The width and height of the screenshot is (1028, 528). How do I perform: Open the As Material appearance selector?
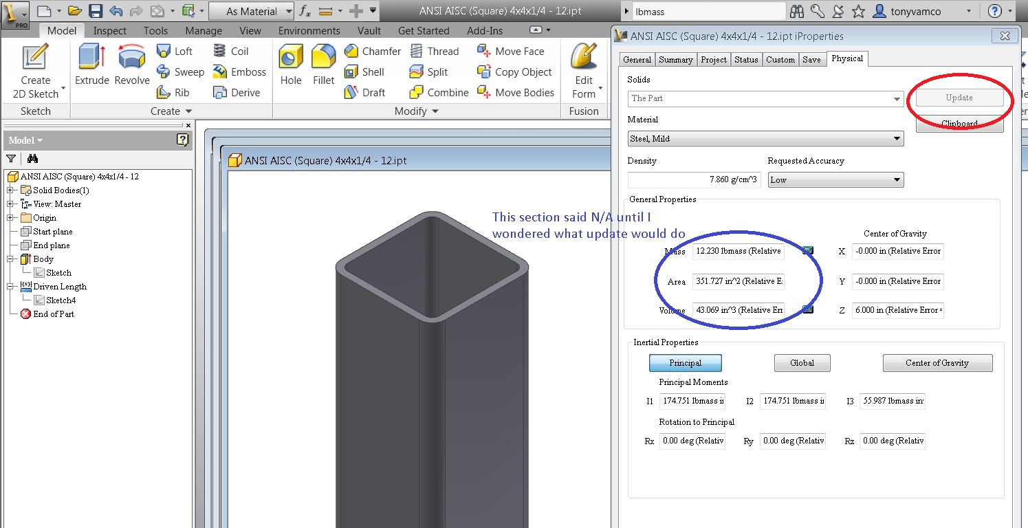[251, 11]
